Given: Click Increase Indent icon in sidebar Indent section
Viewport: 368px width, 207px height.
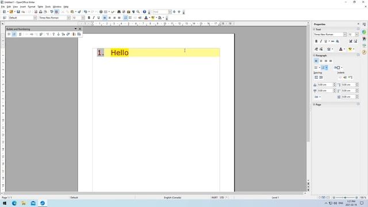Looking at the screenshot, I should (345, 77).
